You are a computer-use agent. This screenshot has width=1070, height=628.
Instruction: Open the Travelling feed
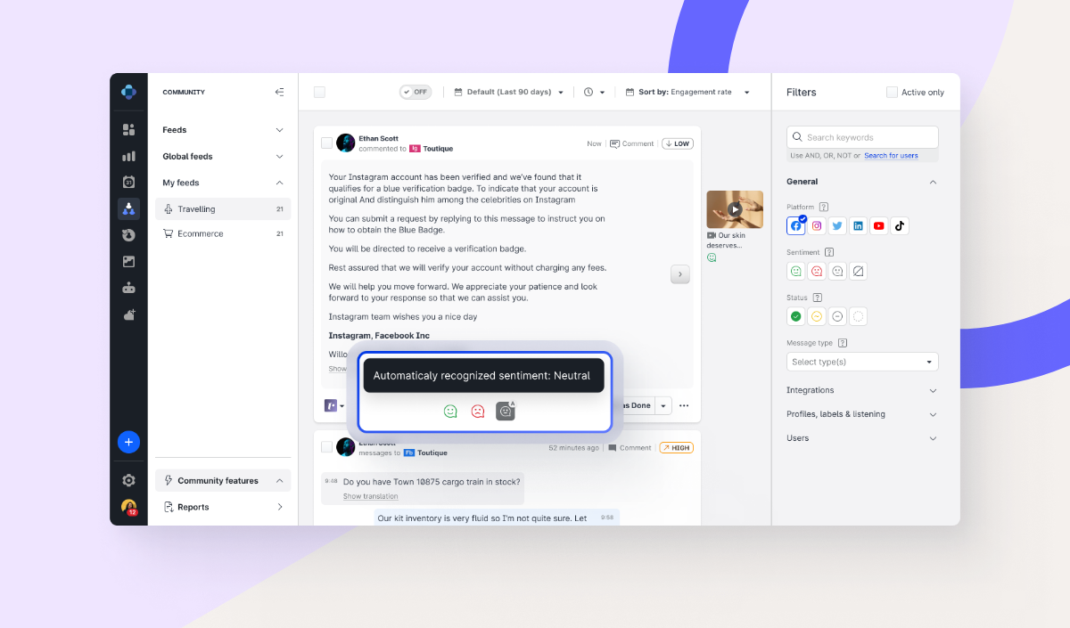[223, 209]
